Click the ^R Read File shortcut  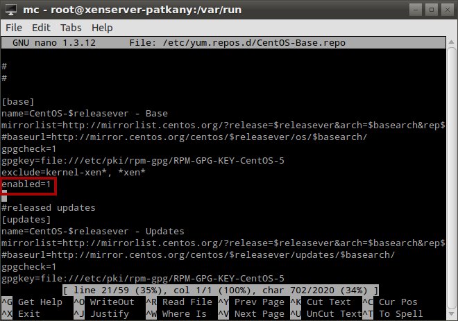(x=179, y=302)
